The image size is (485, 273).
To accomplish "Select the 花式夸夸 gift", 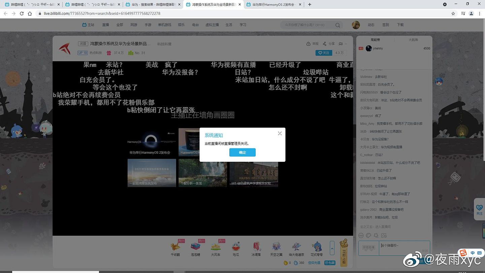I will pos(317,248).
